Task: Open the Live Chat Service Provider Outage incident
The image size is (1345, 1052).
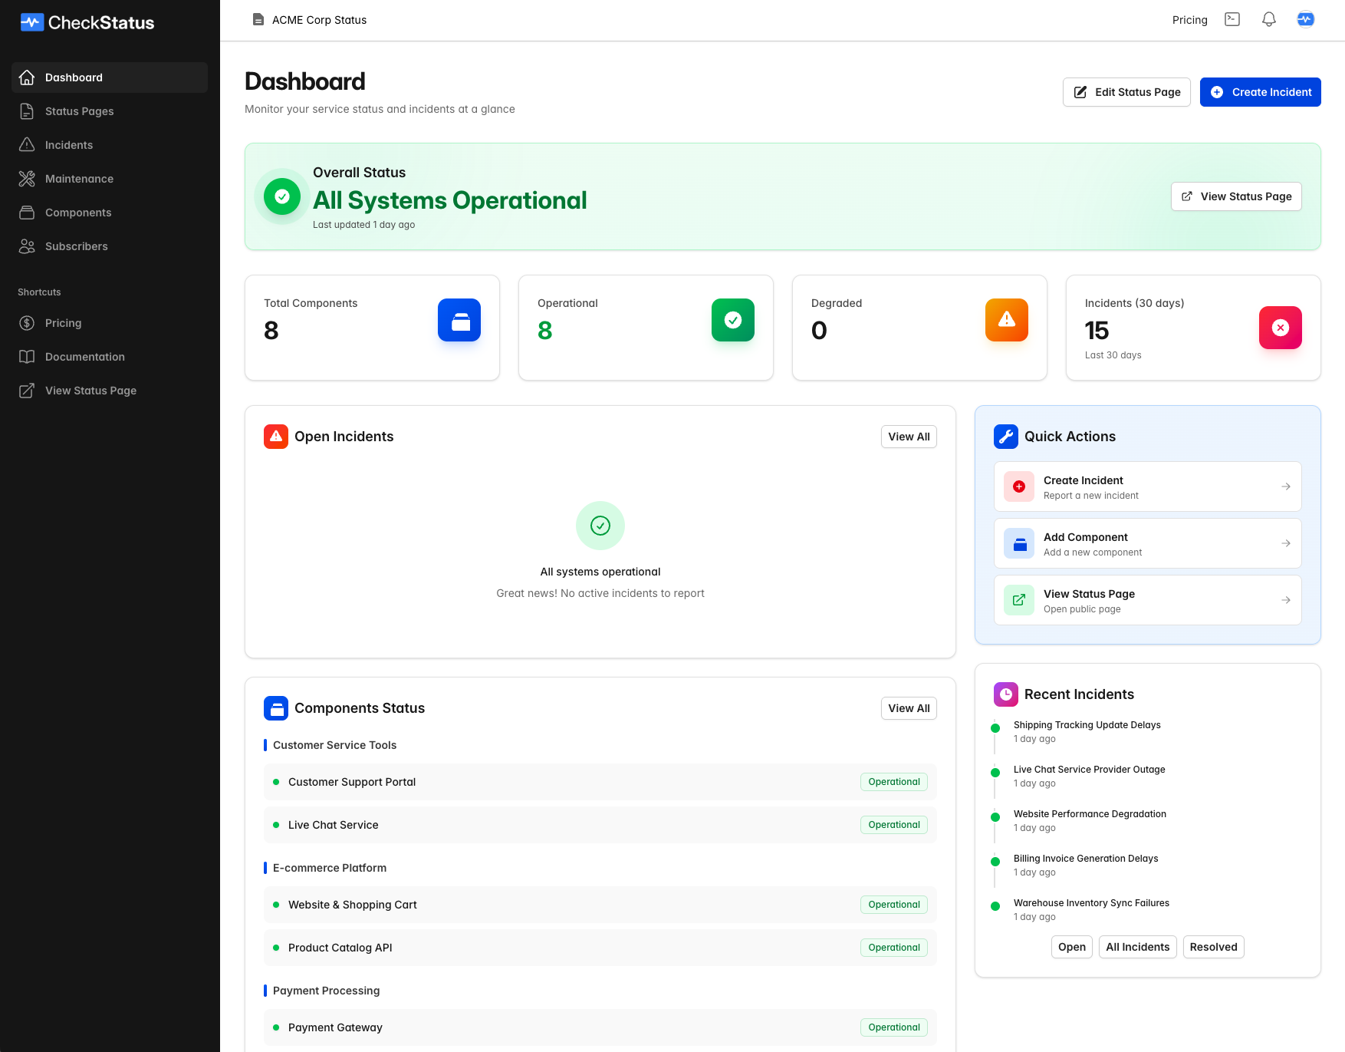Action: pyautogui.click(x=1089, y=770)
